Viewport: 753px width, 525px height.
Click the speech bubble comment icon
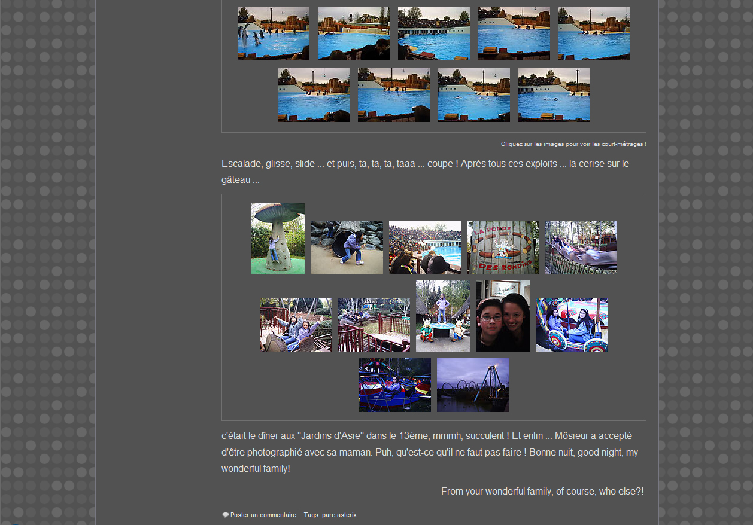[x=226, y=515]
